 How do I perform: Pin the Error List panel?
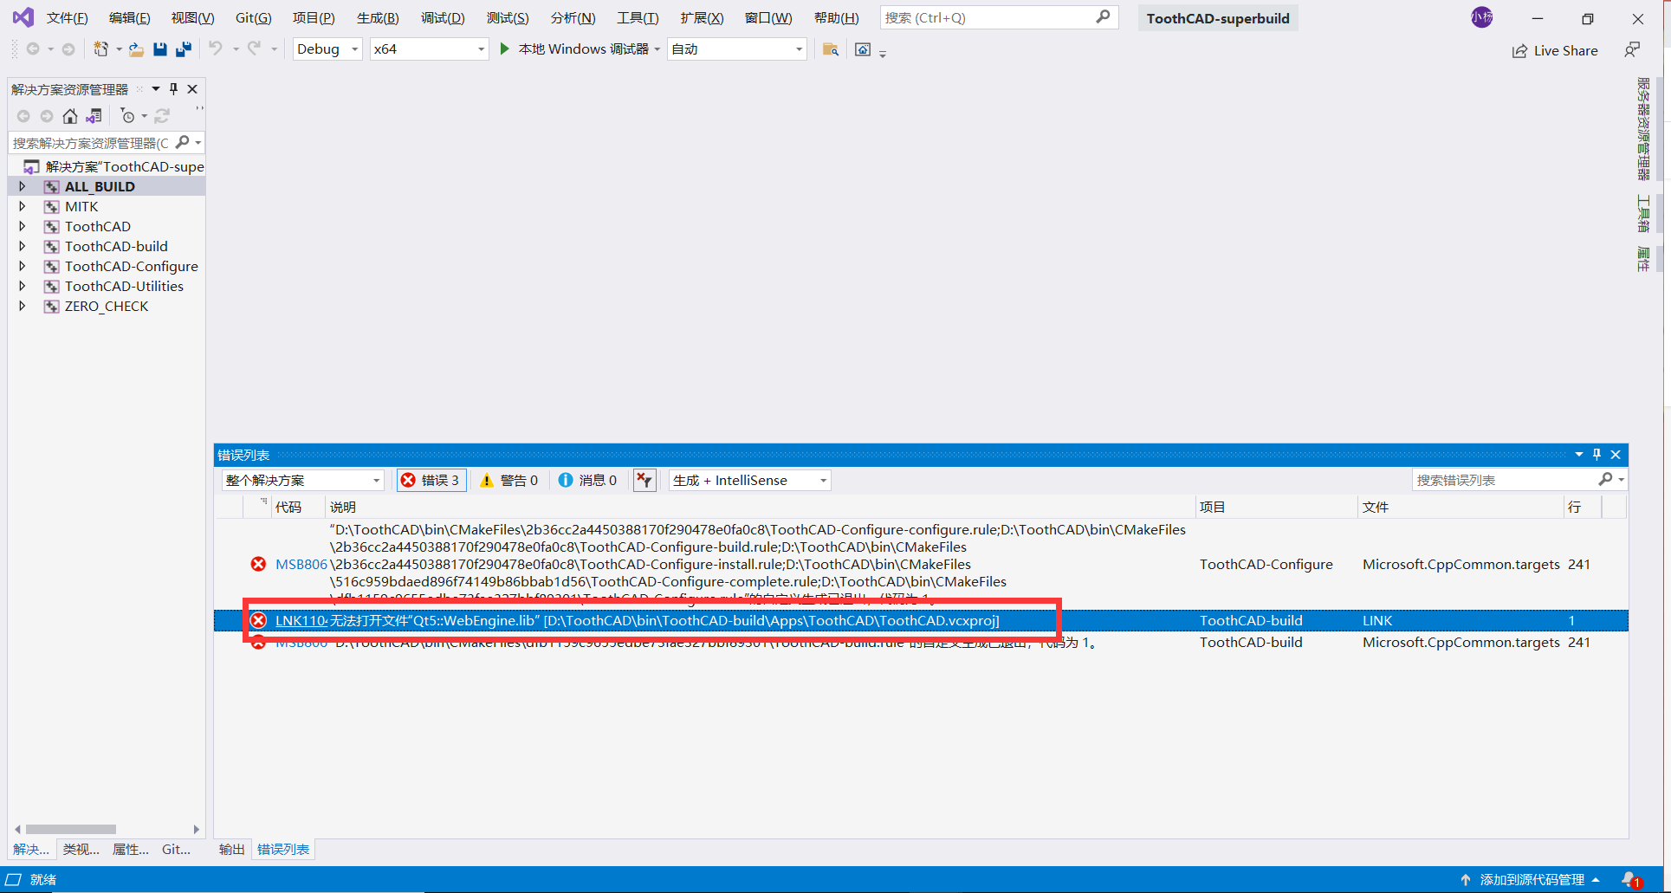[1597, 455]
